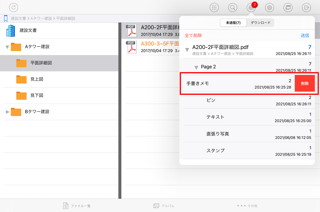Open the ファイル一覧 bottom tab
This screenshot has height=212, width=320.
(x=77, y=206)
